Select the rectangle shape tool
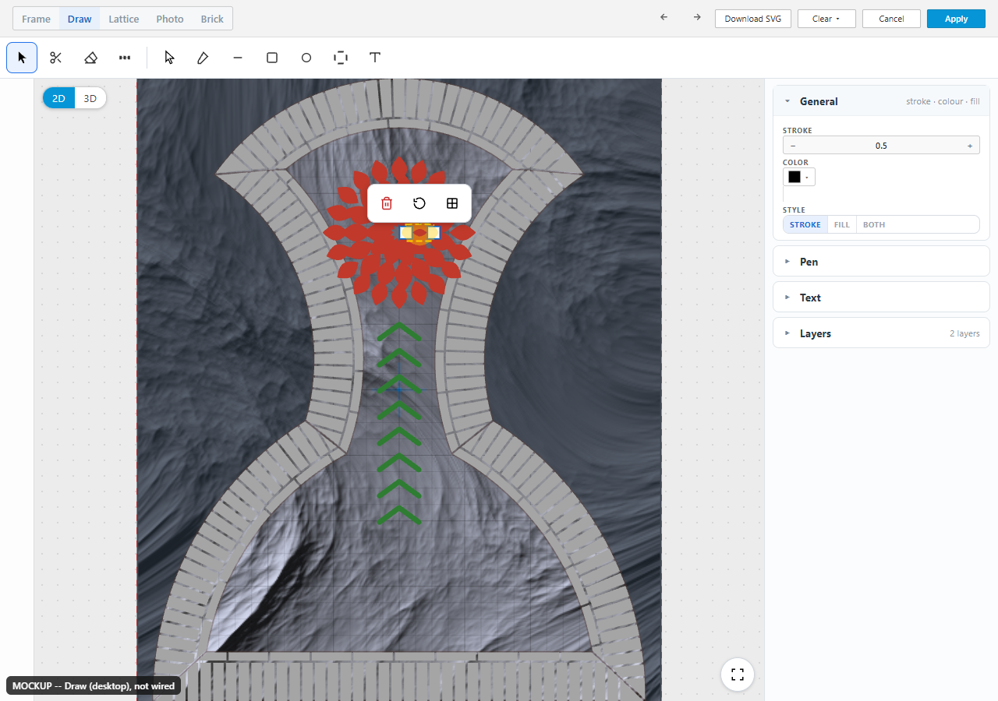The height and width of the screenshot is (701, 998). [272, 58]
